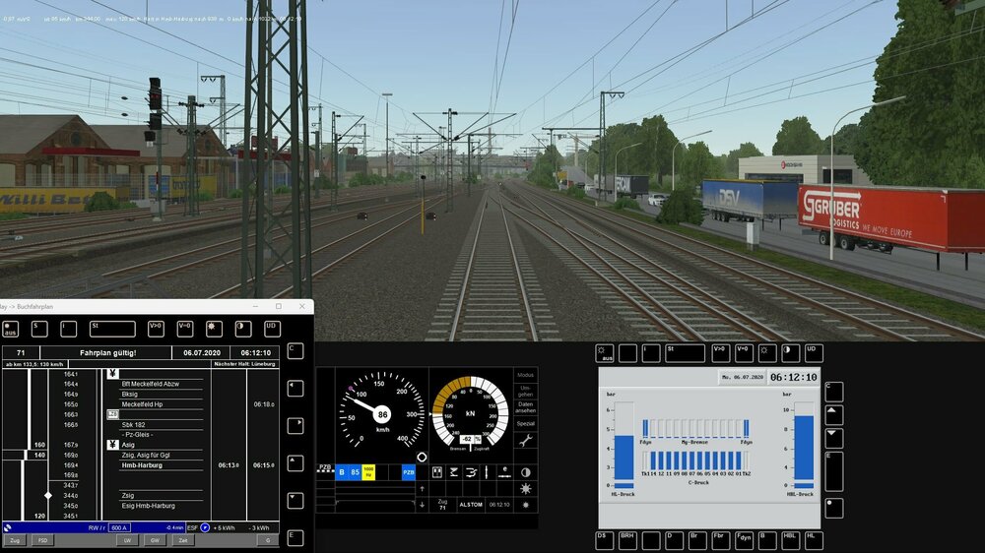Click the brightness sun key on timetable display
Screen dimensions: 985x553
click(x=214, y=329)
